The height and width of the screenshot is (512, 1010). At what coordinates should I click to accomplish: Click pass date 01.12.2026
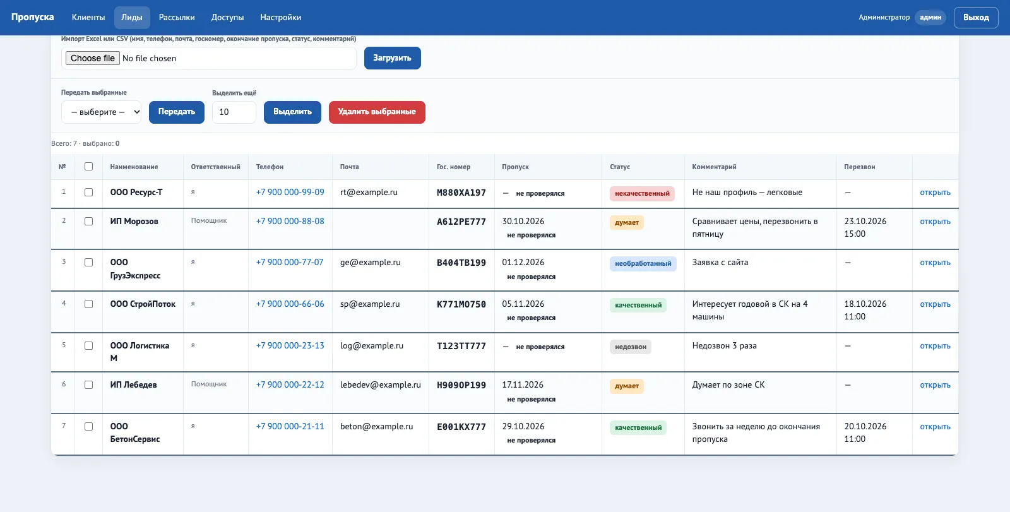click(x=523, y=262)
